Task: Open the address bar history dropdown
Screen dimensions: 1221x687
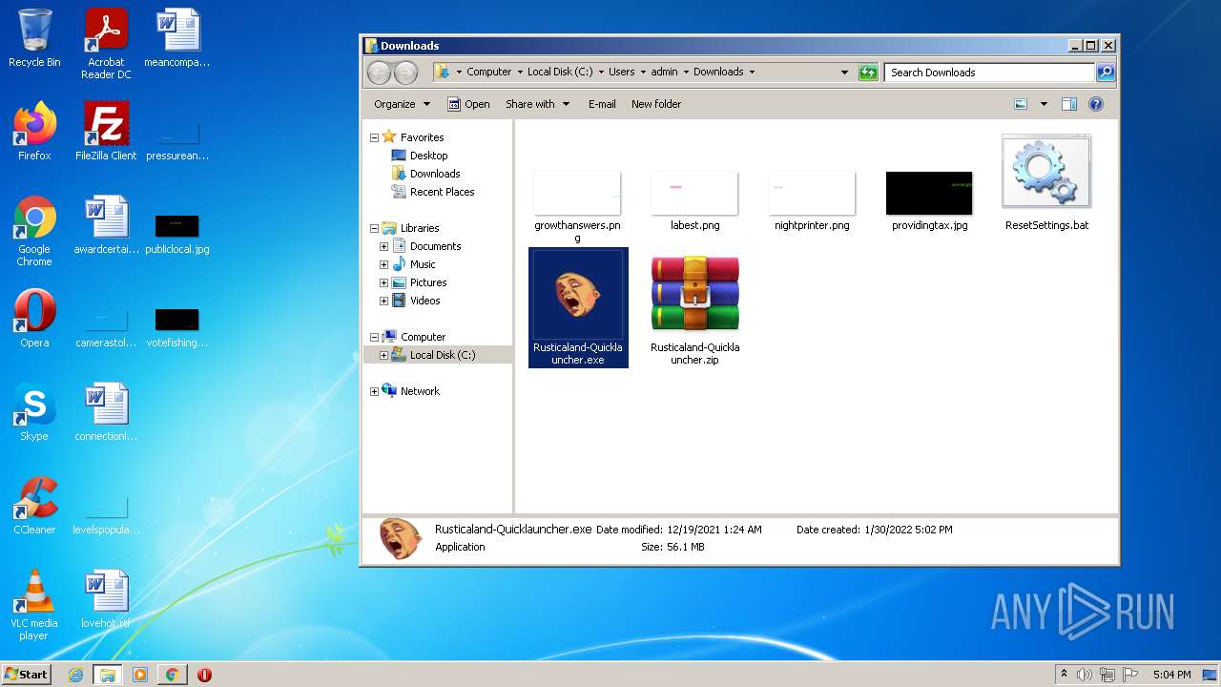Action: pyautogui.click(x=844, y=73)
